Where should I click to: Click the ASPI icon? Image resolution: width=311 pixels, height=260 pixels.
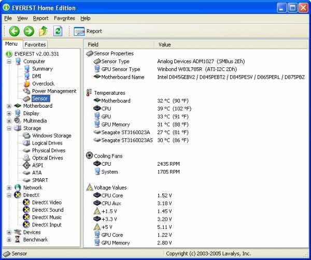[26, 165]
